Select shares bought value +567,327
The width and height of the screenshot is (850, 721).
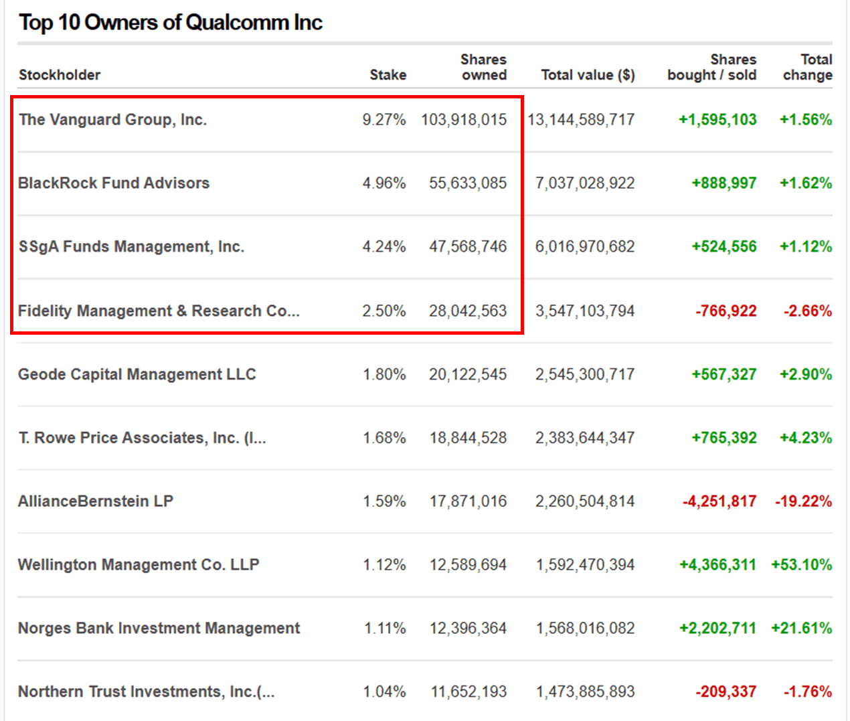click(x=724, y=374)
